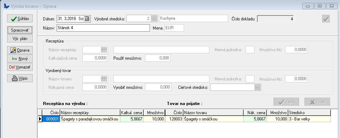Select the Špagety s paradajkovou omáčkou cell
The image size is (340, 138).
pos(90,119)
